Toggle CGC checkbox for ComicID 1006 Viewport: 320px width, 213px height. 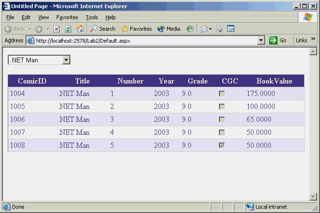coord(222,119)
